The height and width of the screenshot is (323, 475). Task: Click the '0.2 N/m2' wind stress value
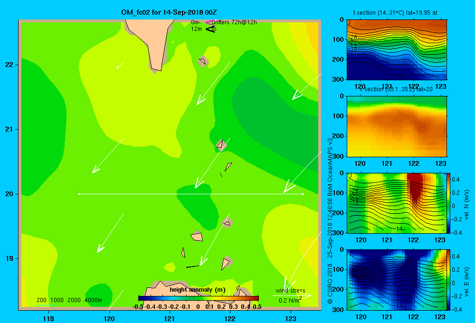tap(290, 300)
